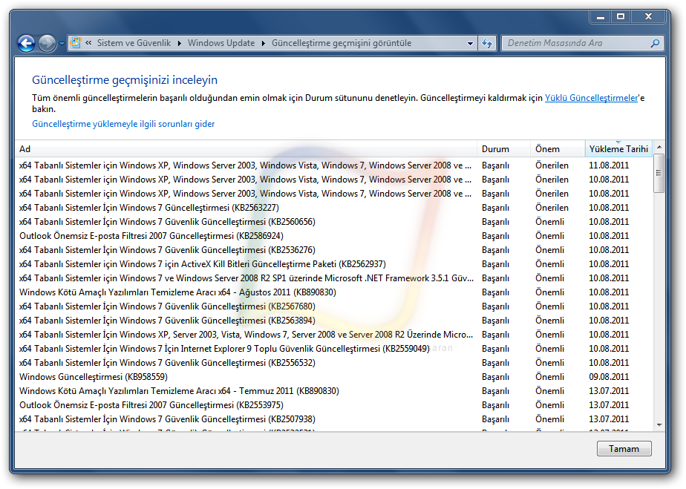Viewport: 686px width, 489px height.
Task: Click the Forward navigation arrow
Action: [47, 43]
